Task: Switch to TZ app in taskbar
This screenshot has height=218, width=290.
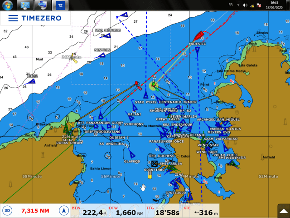Action: (60, 5)
